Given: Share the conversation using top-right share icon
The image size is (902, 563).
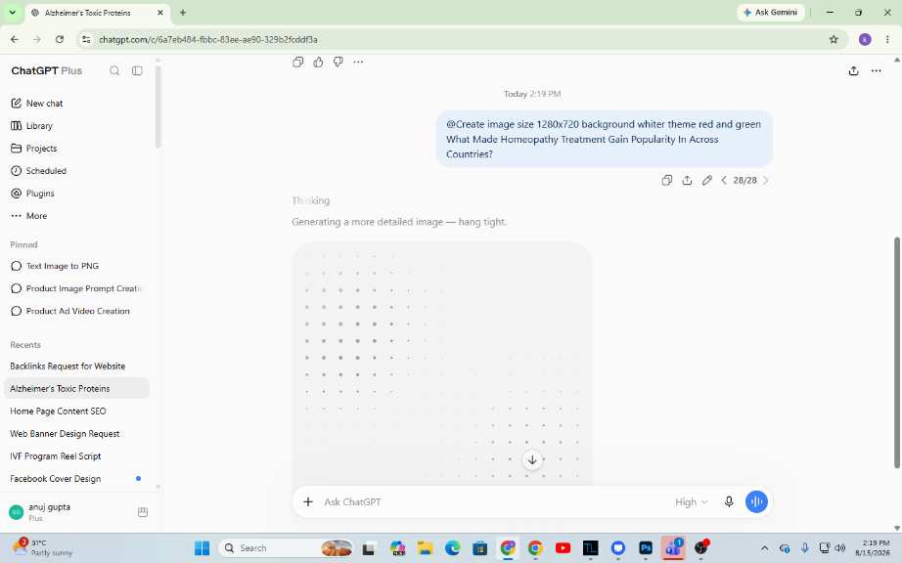Looking at the screenshot, I should coord(854,70).
